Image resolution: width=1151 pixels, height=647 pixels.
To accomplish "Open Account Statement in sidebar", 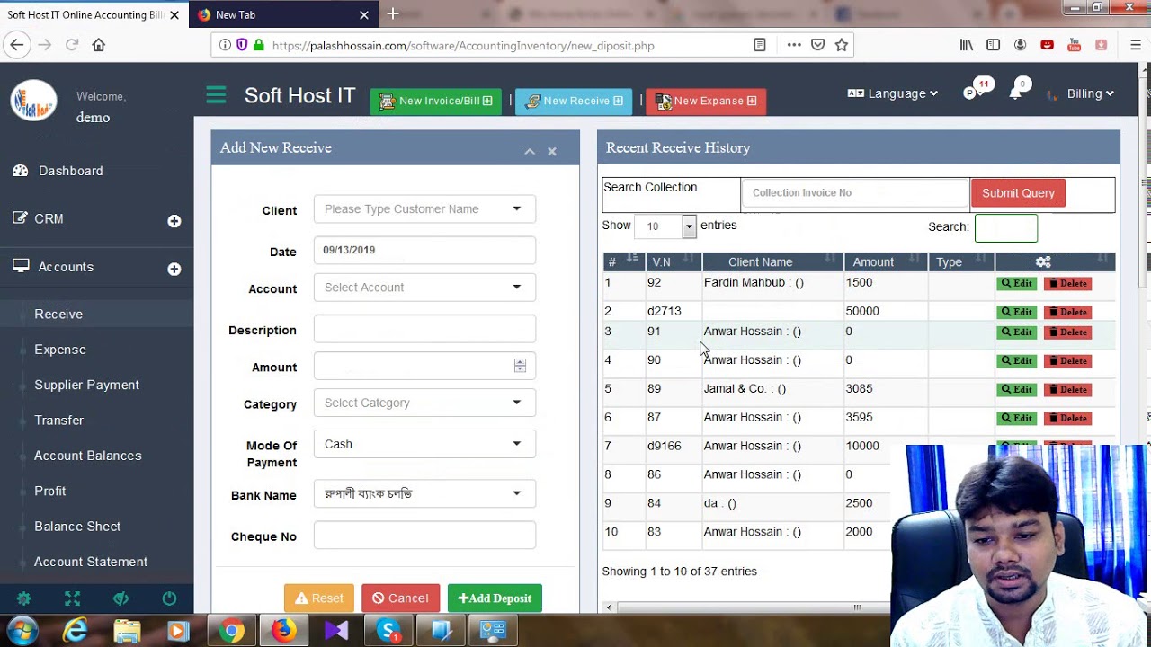I will coord(91,562).
